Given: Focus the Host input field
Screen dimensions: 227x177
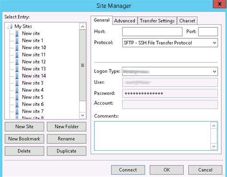Looking at the screenshot, I should click(x=152, y=32).
